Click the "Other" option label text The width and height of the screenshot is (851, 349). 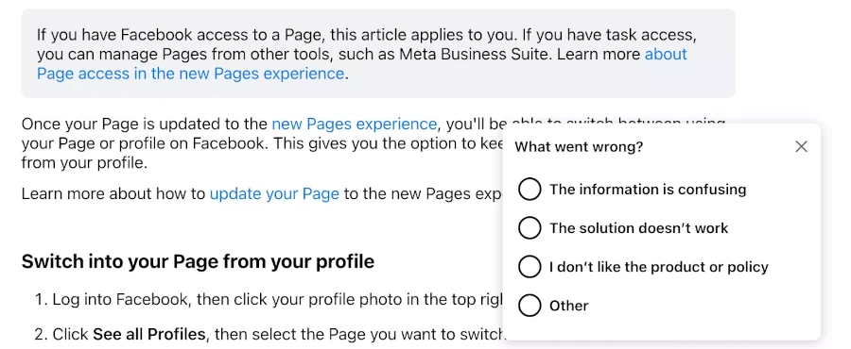pos(569,306)
